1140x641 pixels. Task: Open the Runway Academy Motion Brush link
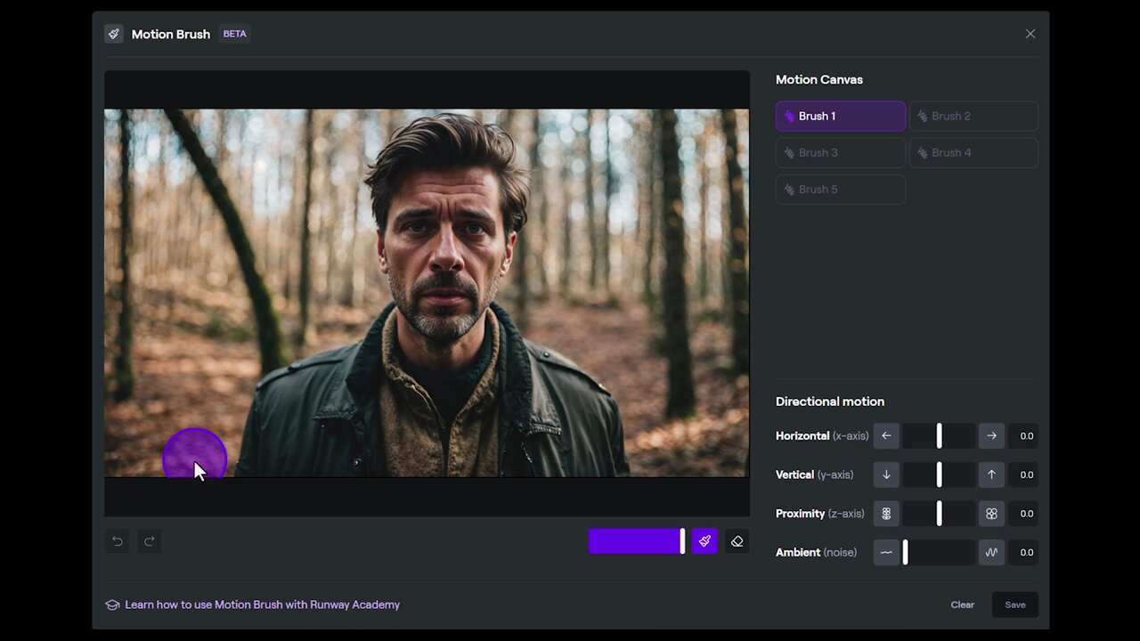point(263,604)
